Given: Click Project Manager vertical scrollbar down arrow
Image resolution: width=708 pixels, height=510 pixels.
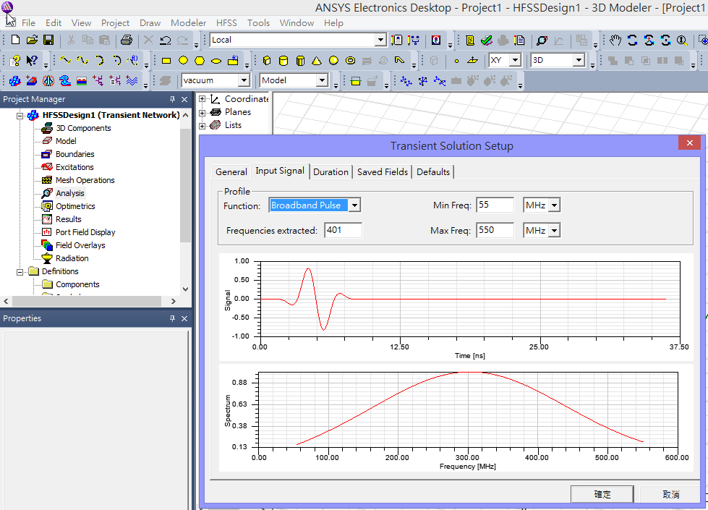Looking at the screenshot, I should point(185,289).
